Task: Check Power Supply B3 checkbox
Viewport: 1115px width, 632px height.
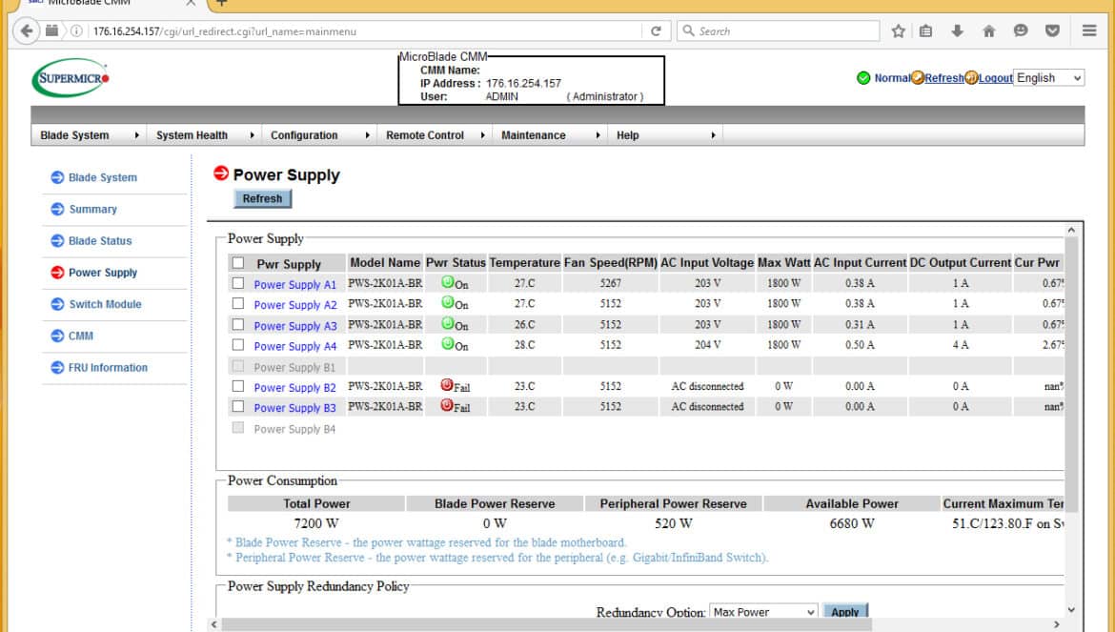Action: [238, 406]
